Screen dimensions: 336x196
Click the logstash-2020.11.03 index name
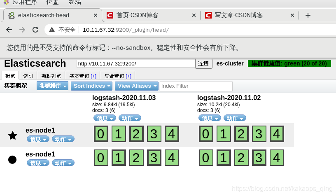pos(124,98)
